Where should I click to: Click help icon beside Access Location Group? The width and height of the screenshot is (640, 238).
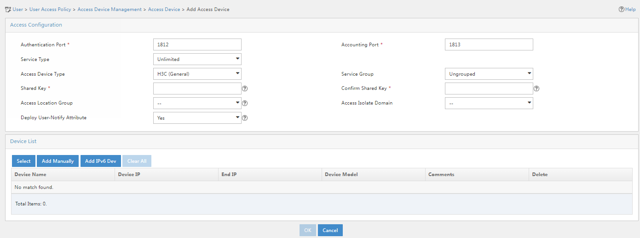click(245, 103)
